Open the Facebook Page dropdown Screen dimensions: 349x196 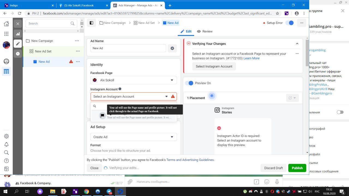134,80
